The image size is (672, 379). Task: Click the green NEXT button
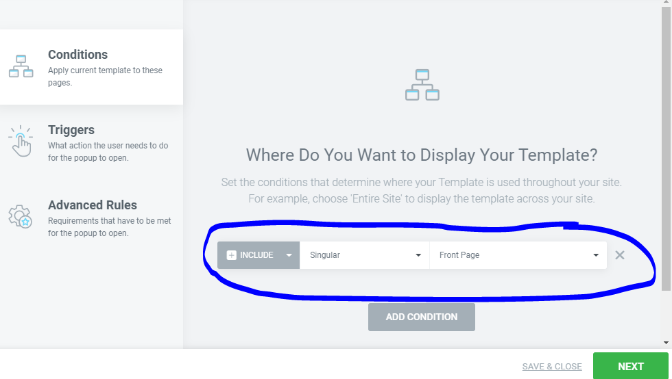(x=630, y=366)
